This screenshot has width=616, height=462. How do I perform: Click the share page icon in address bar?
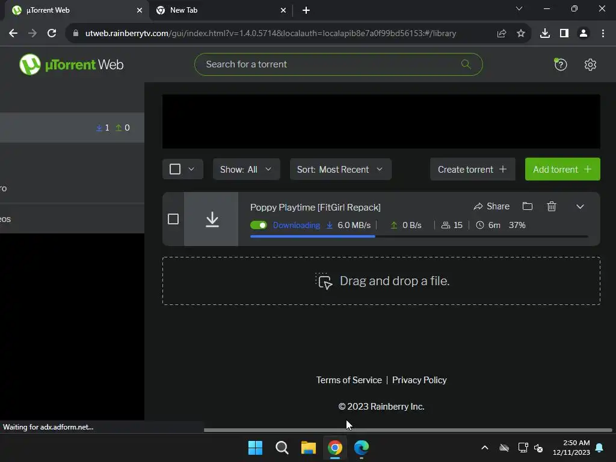click(x=502, y=34)
